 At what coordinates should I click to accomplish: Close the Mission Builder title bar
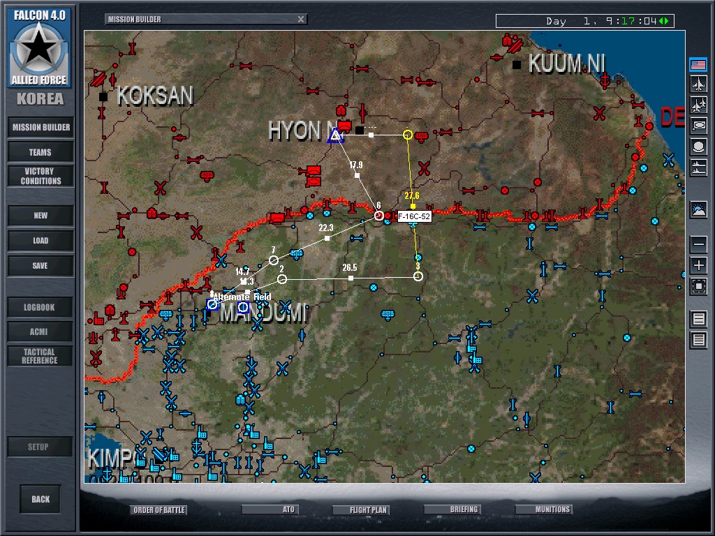pos(301,20)
